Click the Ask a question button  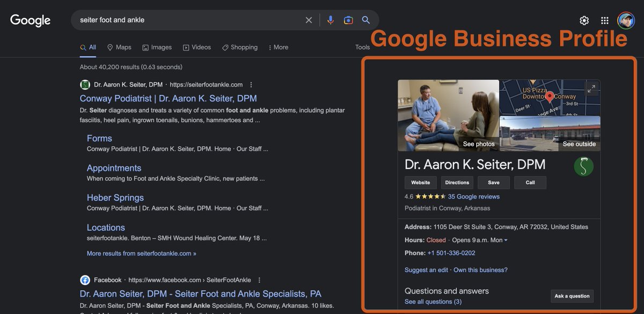572,296
